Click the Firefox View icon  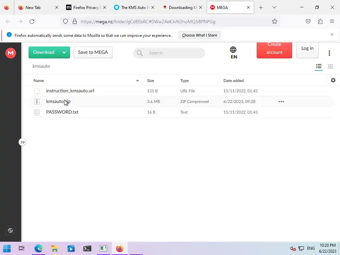point(7,7)
